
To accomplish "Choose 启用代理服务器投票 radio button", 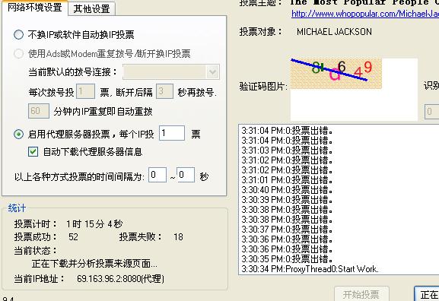I will 19,135.
